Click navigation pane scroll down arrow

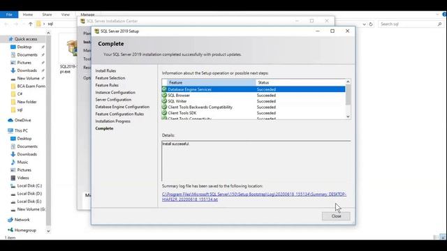(48, 231)
